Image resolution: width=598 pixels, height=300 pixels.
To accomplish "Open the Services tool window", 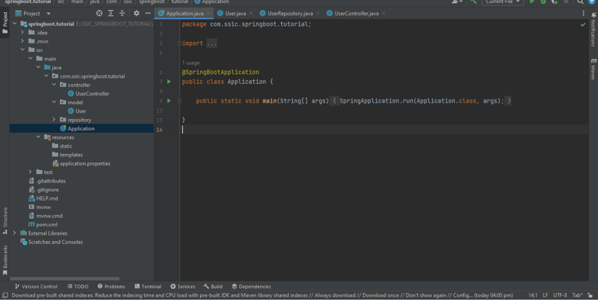I will (183, 286).
